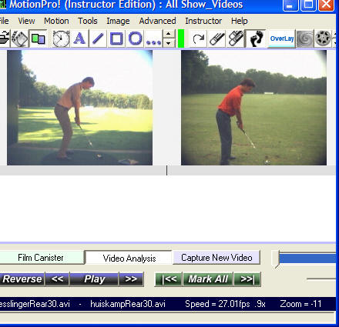Click the redo curved arrow icon

tap(198, 38)
